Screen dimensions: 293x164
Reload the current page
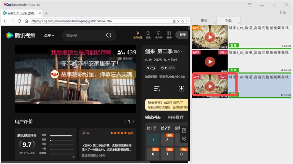19,21
